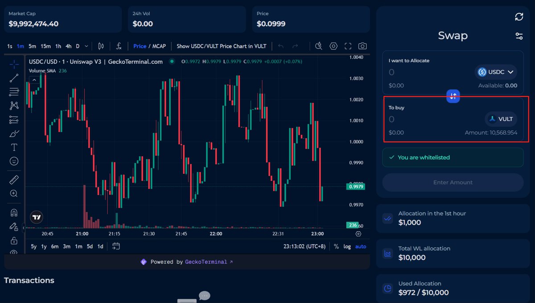Toggle percent scale on chart
535x303 pixels.
[336, 246]
